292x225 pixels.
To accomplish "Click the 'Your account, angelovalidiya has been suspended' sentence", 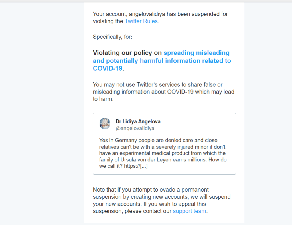I will point(160,14).
